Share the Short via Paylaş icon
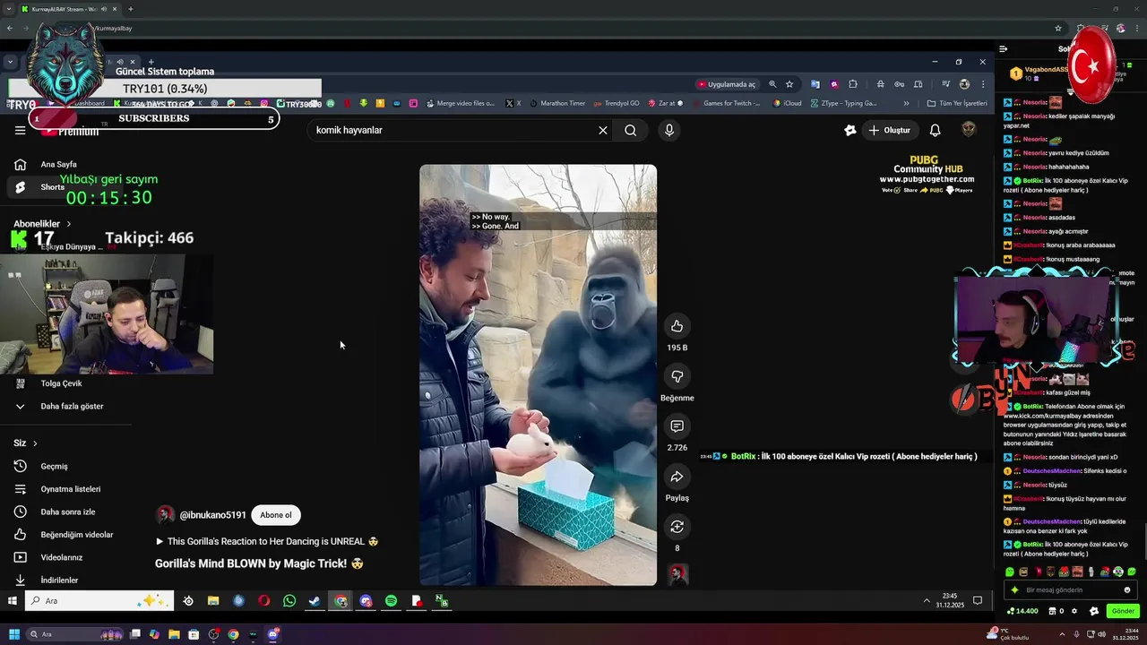1147x645 pixels. (677, 477)
